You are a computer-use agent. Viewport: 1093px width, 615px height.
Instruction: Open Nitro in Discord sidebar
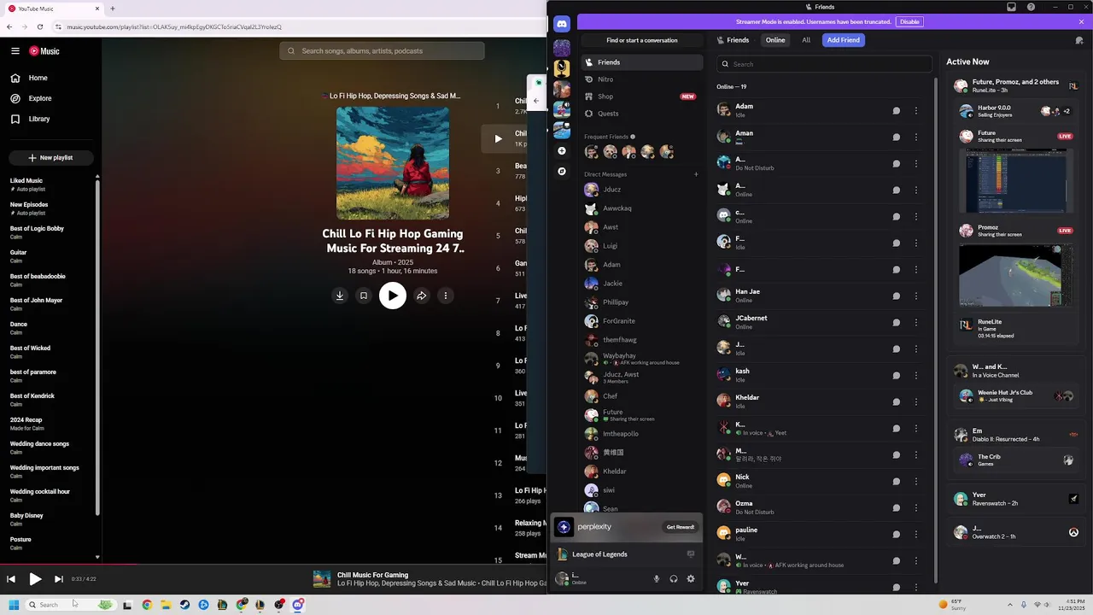[642, 79]
